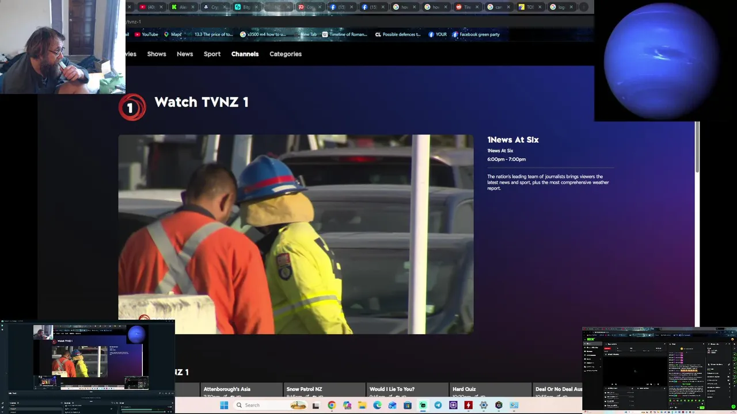This screenshot has width=737, height=414.
Task: Click the '1News At Six' programme title
Action: tap(513, 140)
